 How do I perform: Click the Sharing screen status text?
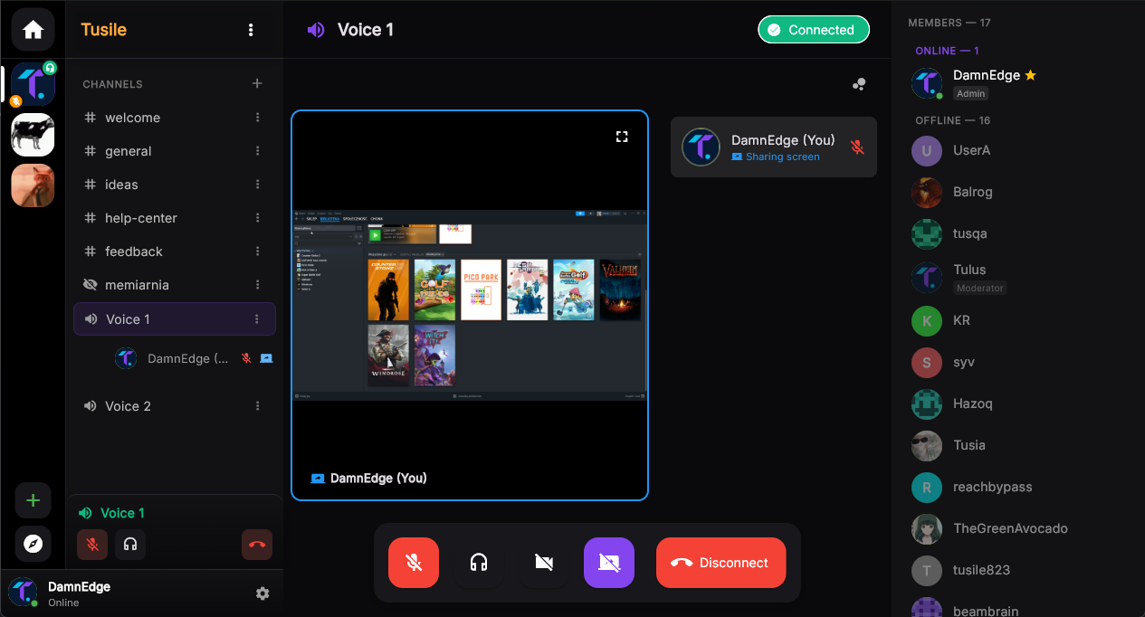tap(783, 157)
